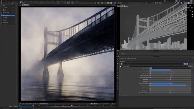
Task: Remove the modifier with X button
Action: point(190,64)
